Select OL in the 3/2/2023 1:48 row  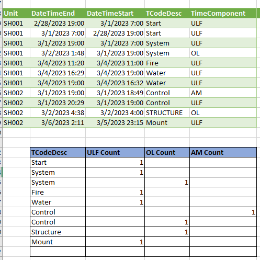point(223,53)
